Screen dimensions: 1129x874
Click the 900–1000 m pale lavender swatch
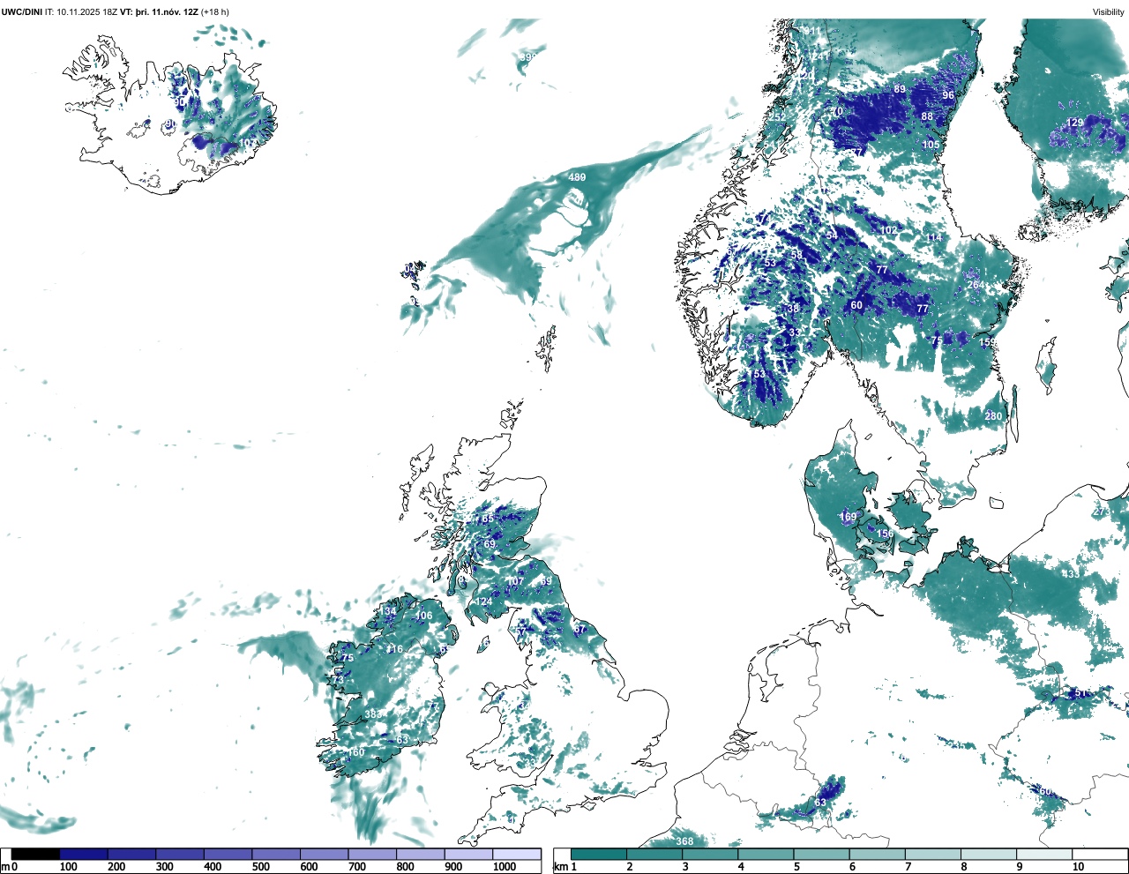tap(468, 854)
